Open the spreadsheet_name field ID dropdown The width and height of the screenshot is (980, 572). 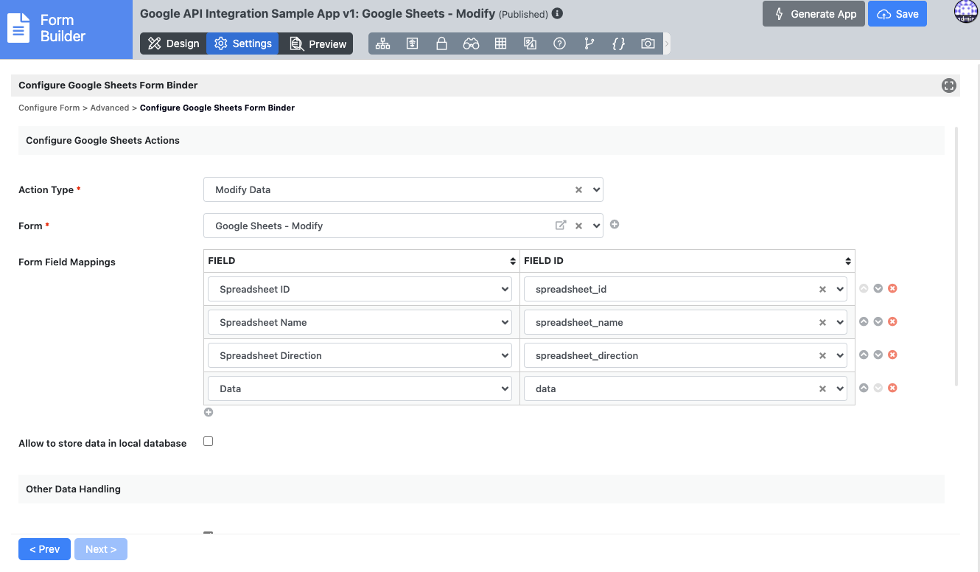(685, 322)
